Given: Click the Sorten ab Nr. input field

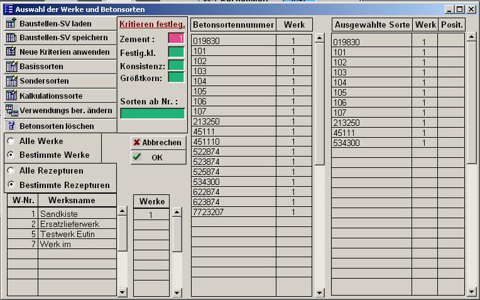Looking at the screenshot, I should coord(153,113).
